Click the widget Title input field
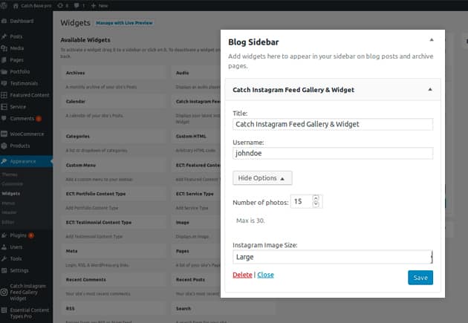468x323 pixels. pos(333,124)
